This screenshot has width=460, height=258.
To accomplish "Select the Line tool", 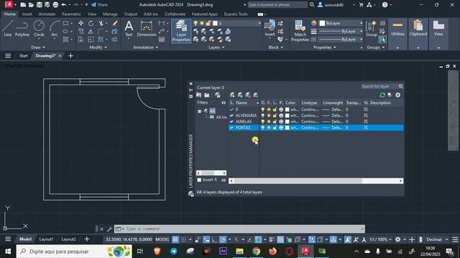I will click(7, 29).
